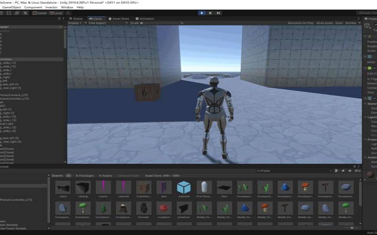Toggle Gizmos in Game view

351,23
